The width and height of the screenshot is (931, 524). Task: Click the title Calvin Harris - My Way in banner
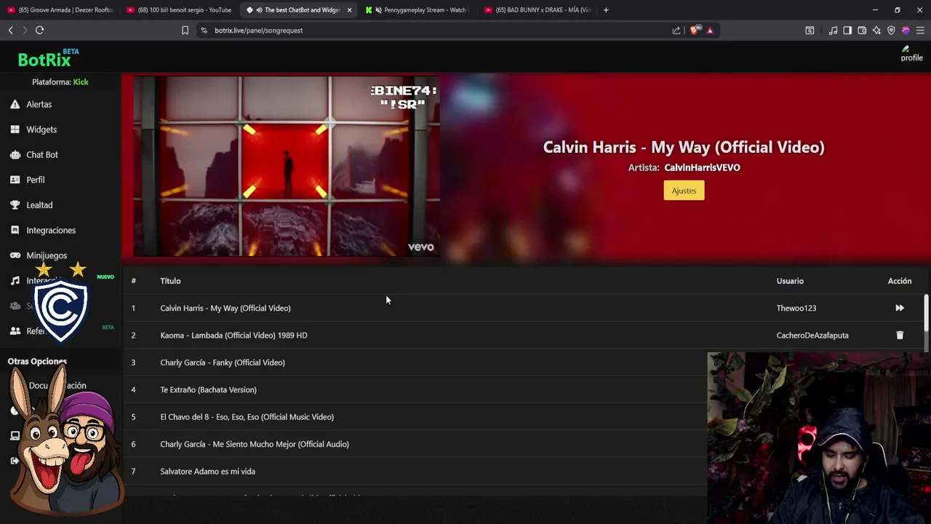pos(684,147)
